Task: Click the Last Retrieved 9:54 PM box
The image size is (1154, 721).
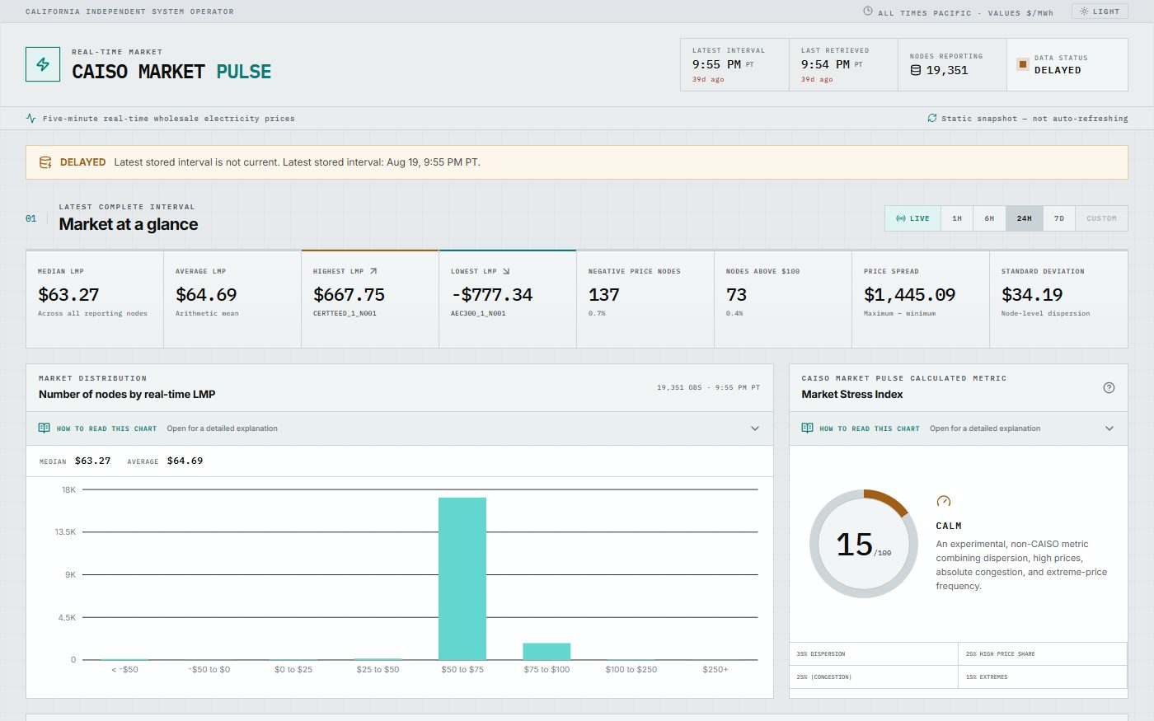Action: tap(843, 64)
